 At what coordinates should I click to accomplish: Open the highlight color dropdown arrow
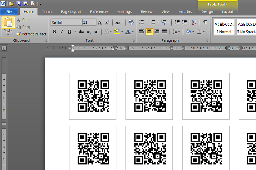tap(122, 32)
